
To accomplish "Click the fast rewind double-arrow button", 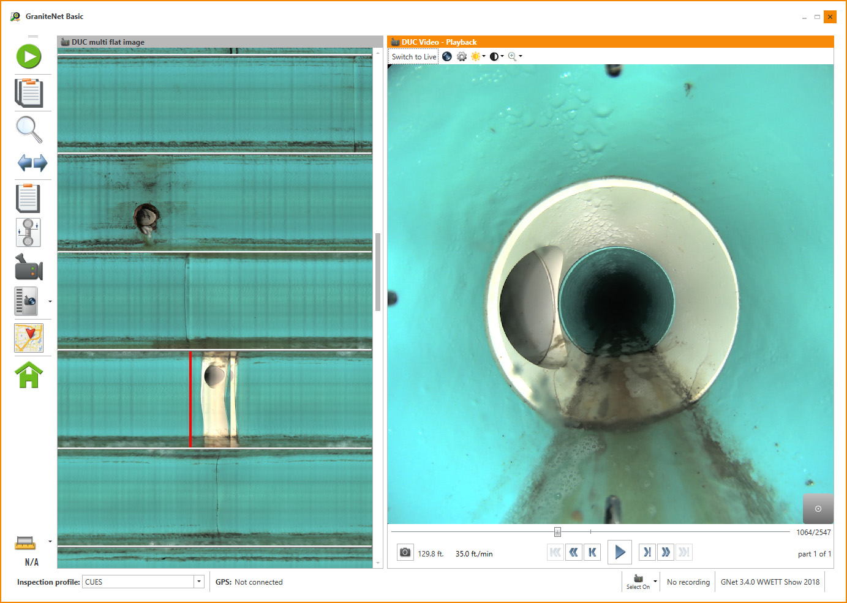I will tap(574, 553).
